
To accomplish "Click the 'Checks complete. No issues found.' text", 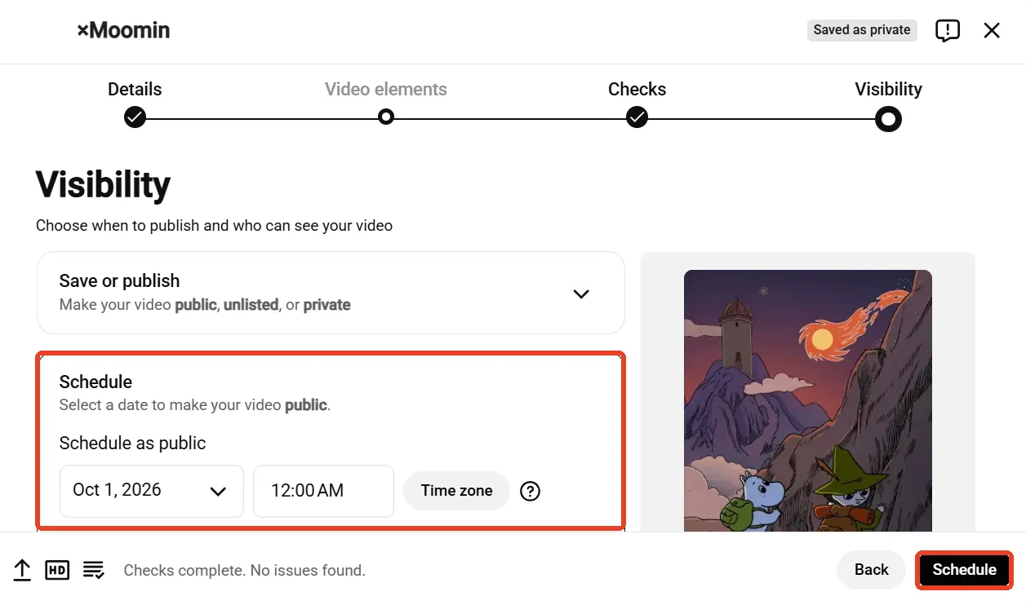I will (245, 571).
